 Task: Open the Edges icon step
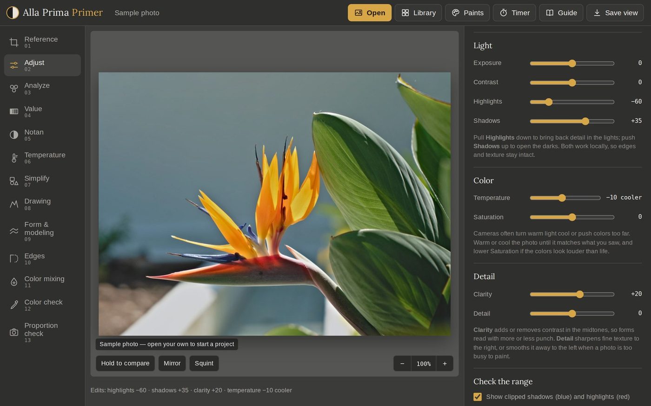(14, 258)
